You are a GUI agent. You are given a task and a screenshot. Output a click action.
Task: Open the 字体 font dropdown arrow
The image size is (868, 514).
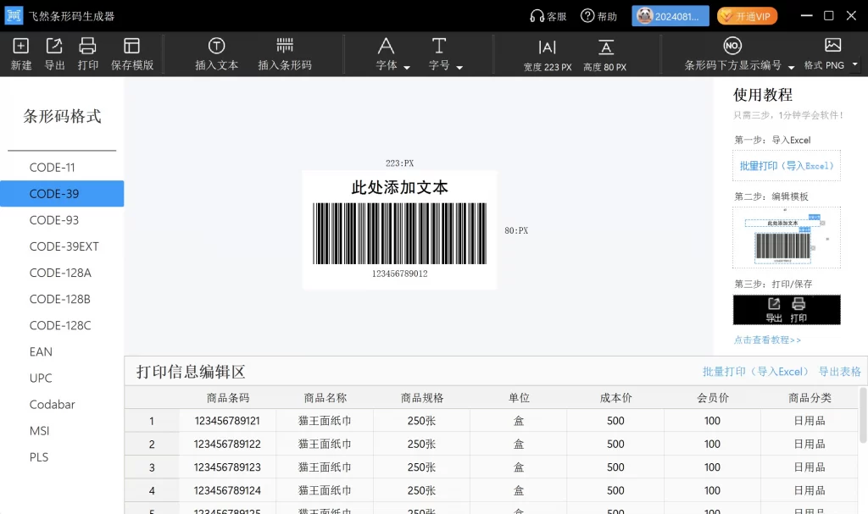tap(407, 68)
